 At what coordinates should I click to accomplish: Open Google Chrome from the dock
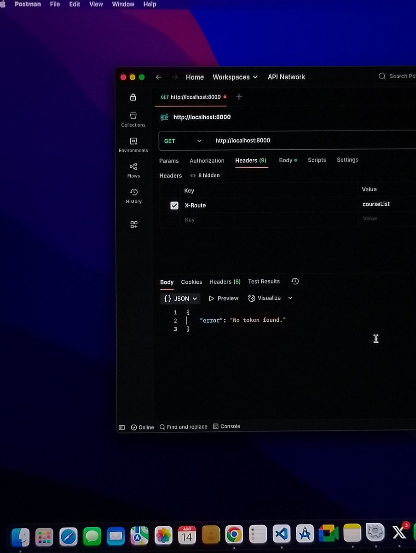coord(234,535)
